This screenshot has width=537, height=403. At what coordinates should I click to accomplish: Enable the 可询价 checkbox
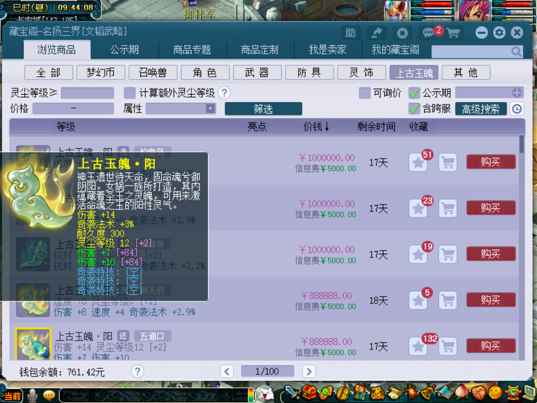365,93
